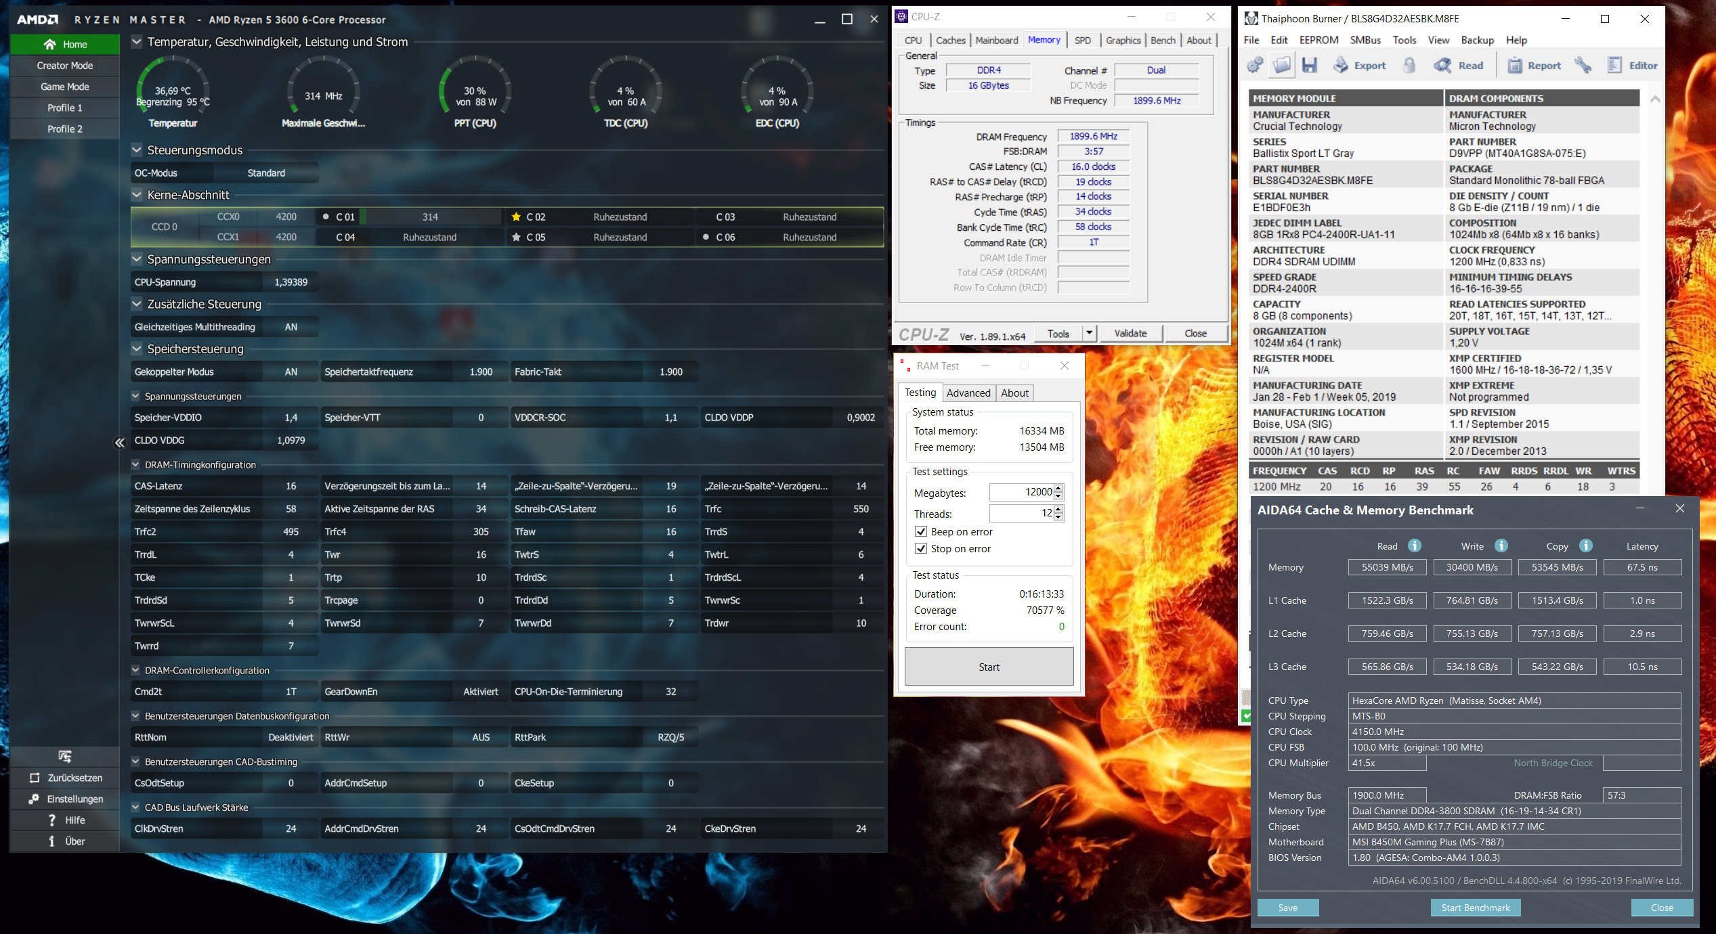Click the info icon next to Read in AIDA64
The width and height of the screenshot is (1716, 934).
[1415, 546]
